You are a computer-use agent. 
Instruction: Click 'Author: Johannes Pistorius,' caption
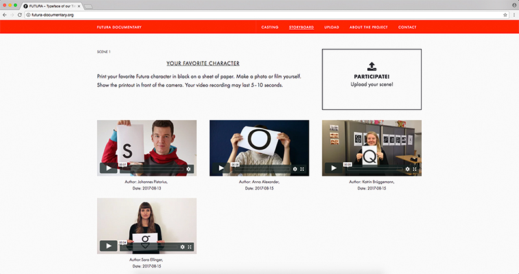(x=147, y=182)
